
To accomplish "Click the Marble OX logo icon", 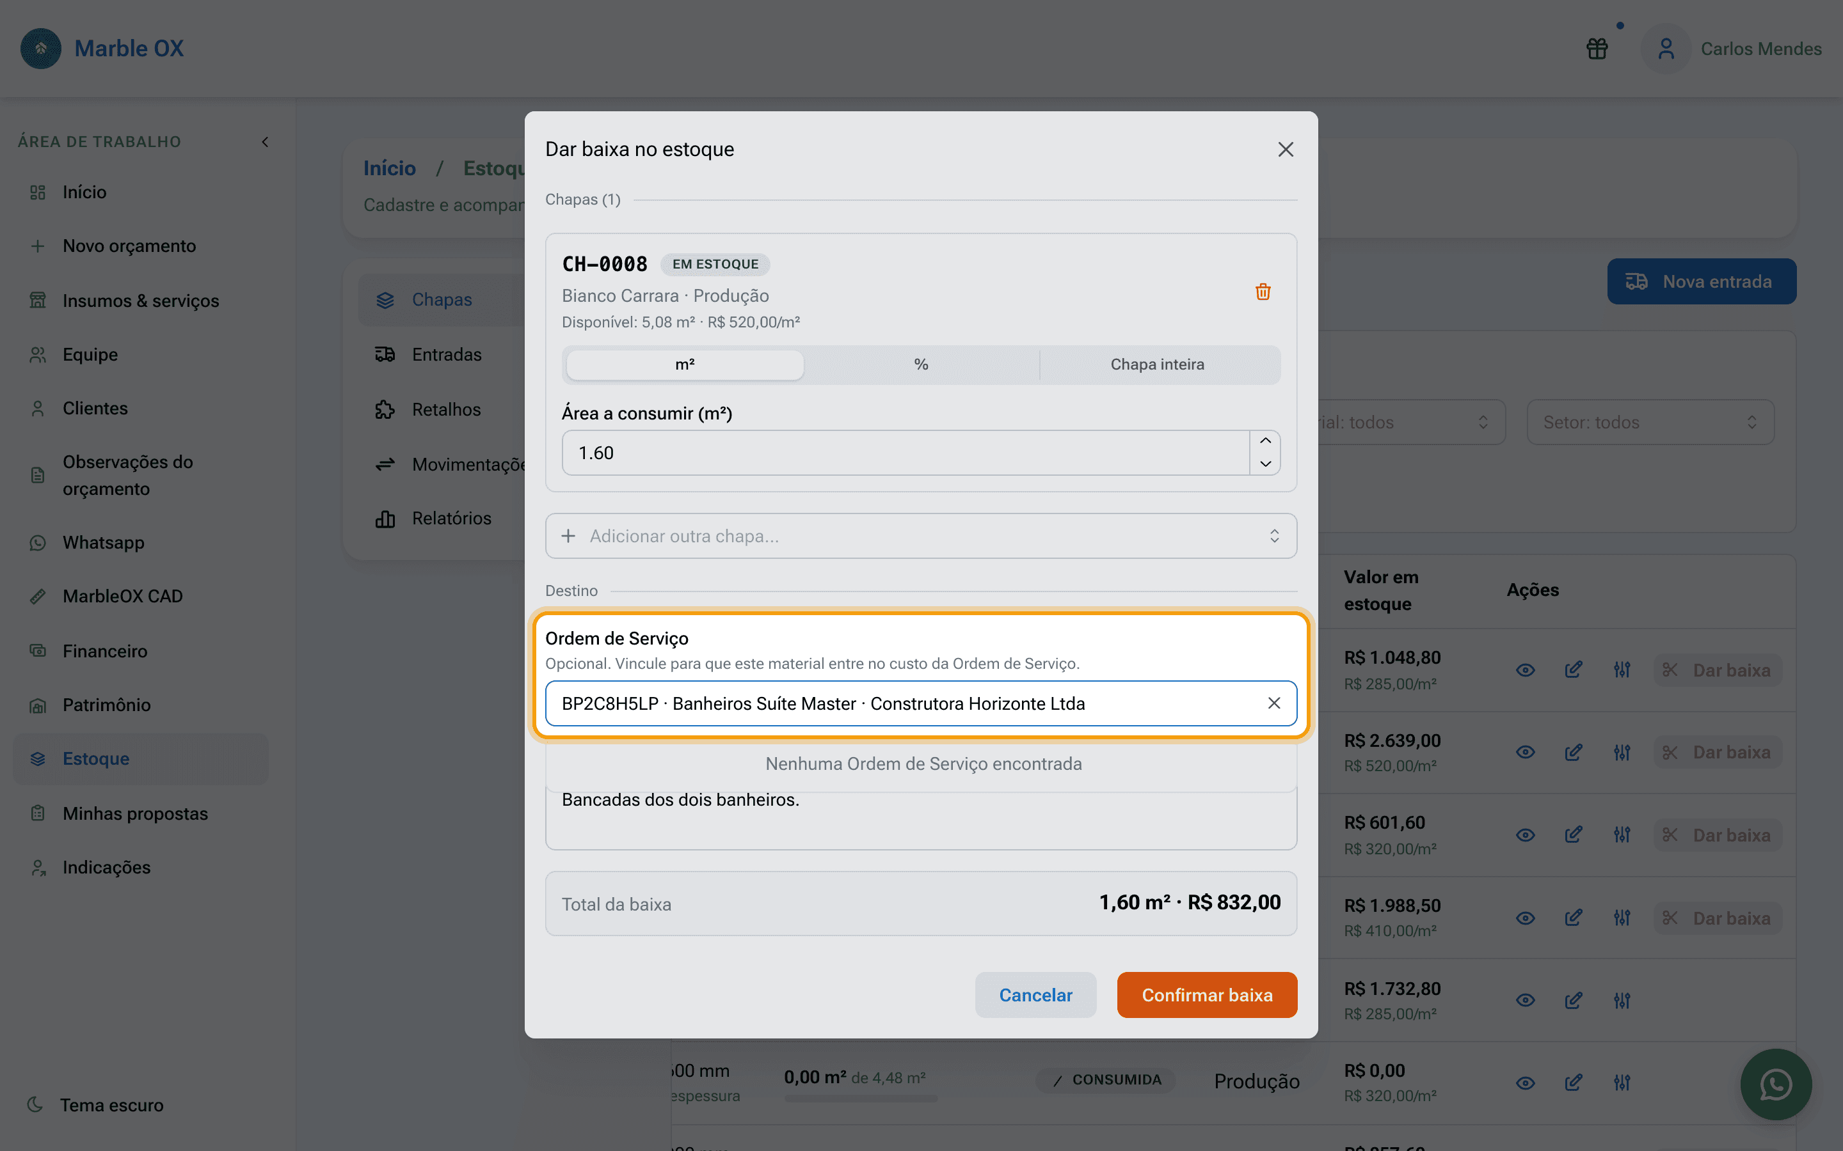I will coord(40,49).
